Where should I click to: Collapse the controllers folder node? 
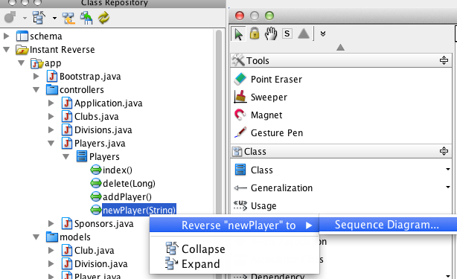click(36, 90)
